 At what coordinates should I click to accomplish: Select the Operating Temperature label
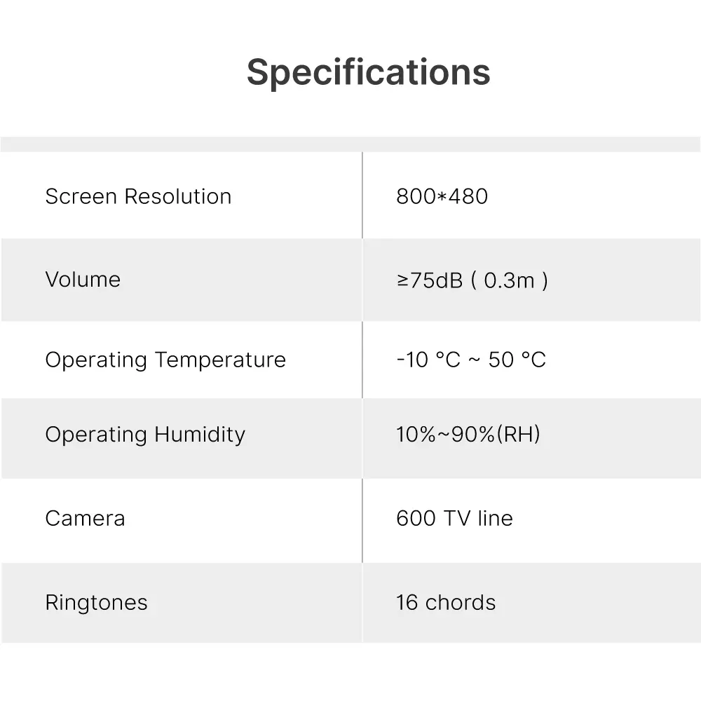click(165, 360)
